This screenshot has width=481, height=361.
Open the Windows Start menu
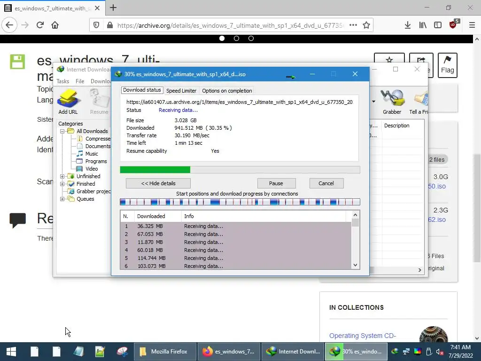pyautogui.click(x=11, y=352)
